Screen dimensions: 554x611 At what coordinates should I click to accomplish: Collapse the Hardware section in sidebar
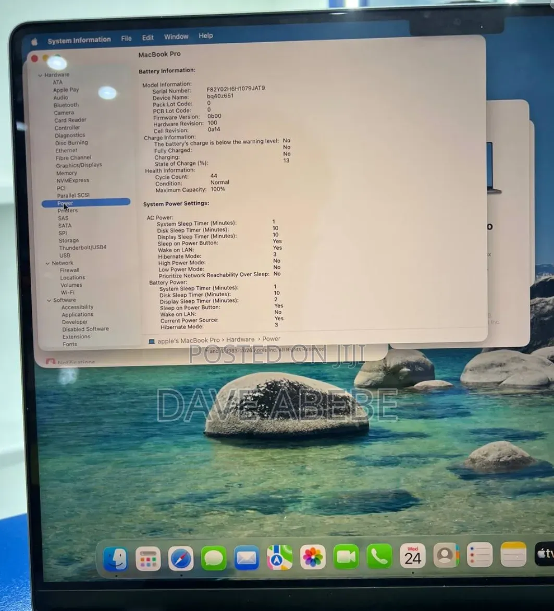(x=40, y=75)
